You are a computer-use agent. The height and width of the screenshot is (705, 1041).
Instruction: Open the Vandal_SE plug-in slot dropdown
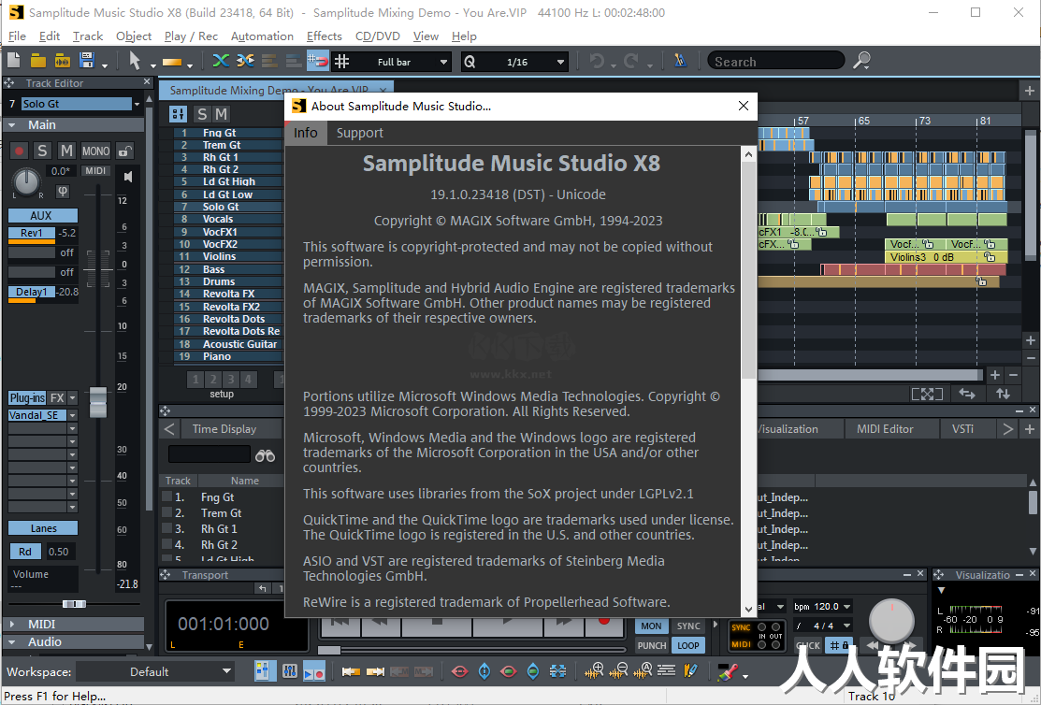tap(72, 415)
